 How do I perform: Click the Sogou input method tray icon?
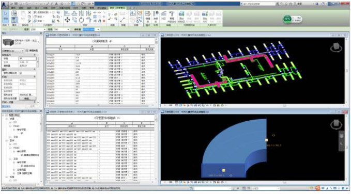tap(317, 188)
